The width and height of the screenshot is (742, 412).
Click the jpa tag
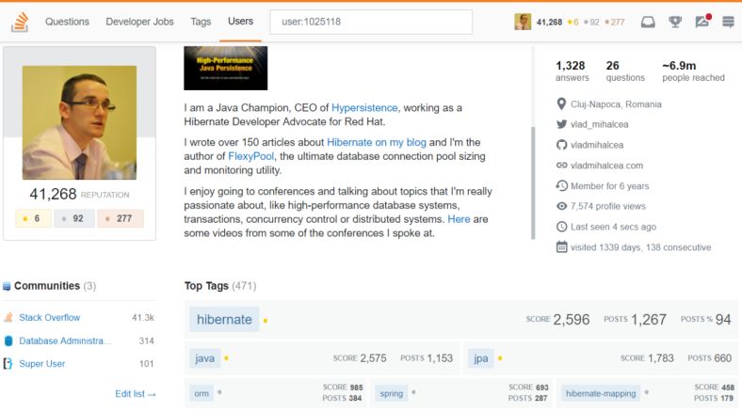point(481,358)
